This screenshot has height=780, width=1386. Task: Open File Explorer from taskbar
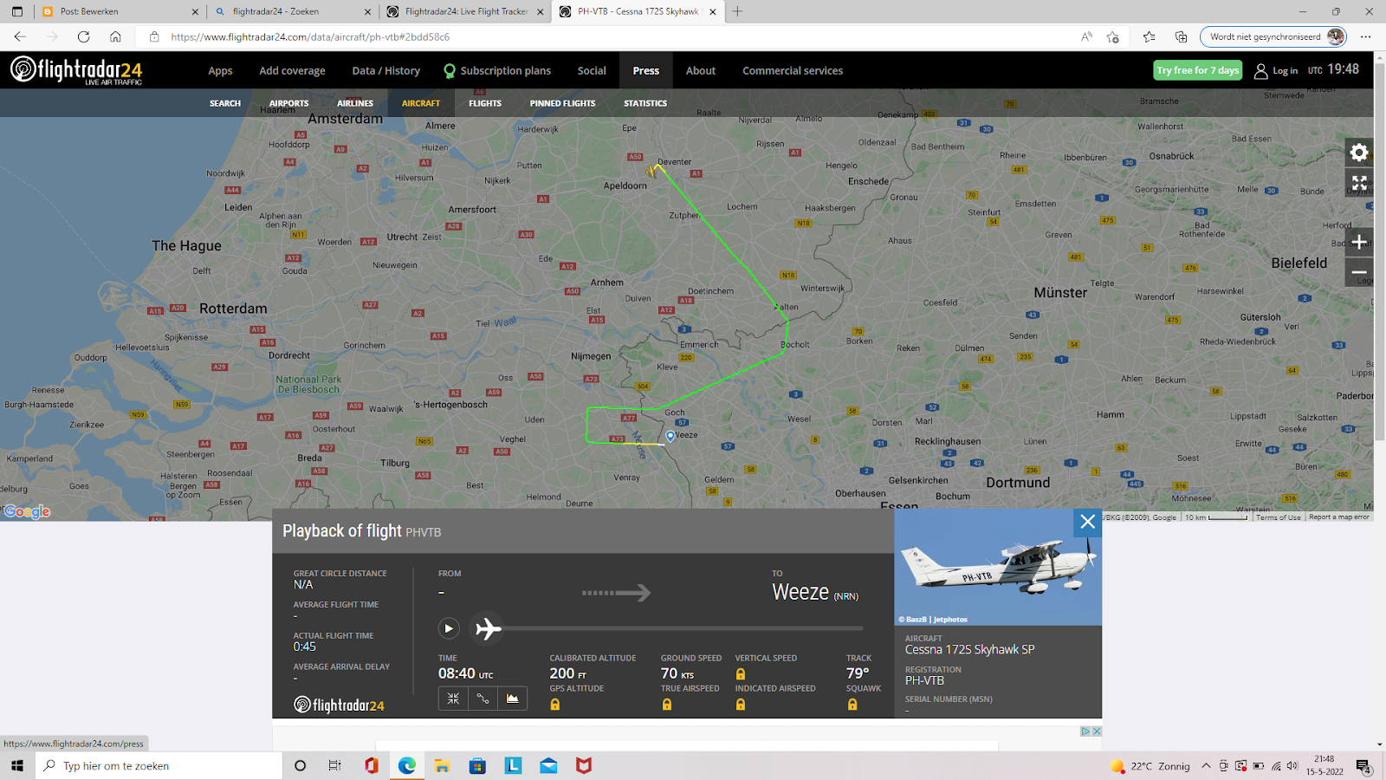point(443,766)
